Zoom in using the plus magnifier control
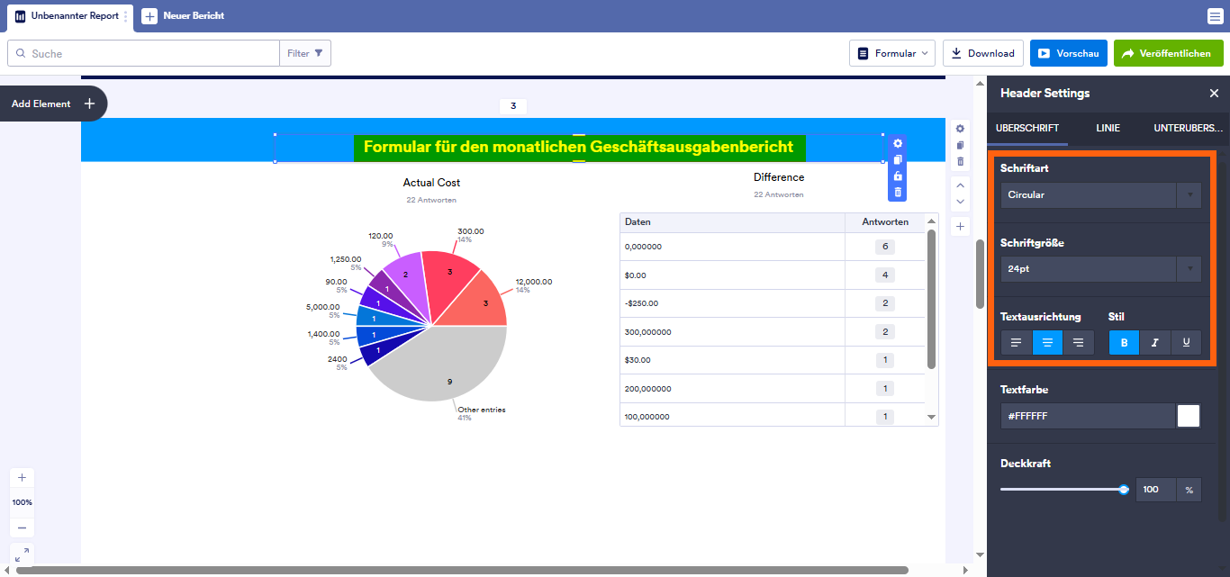Screen dimensions: 1230x577 22,477
